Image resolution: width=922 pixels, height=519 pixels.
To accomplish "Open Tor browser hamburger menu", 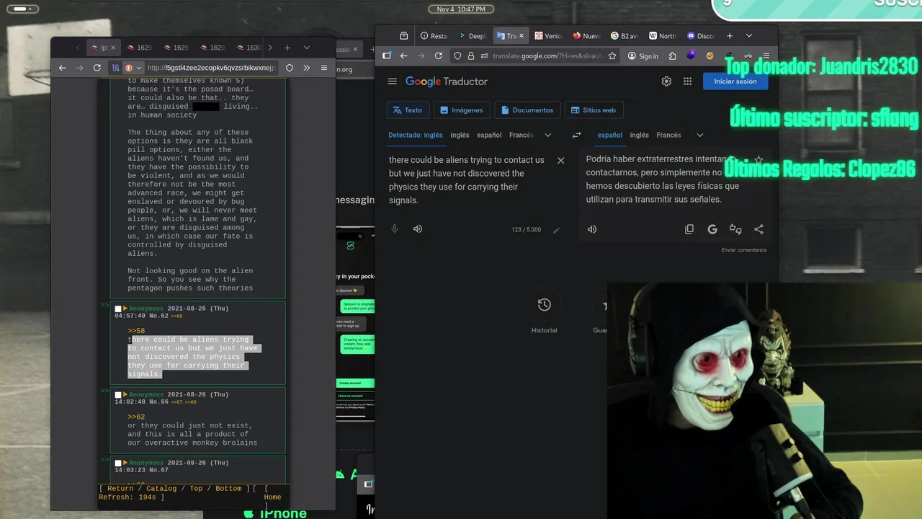I will (324, 68).
